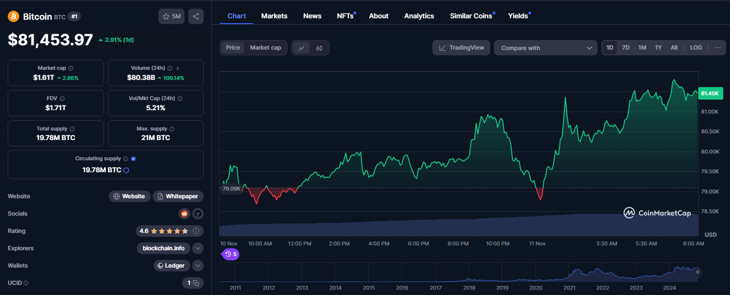Click the range slider handle on mini timeline
The height and width of the screenshot is (295, 730).
(697, 272)
